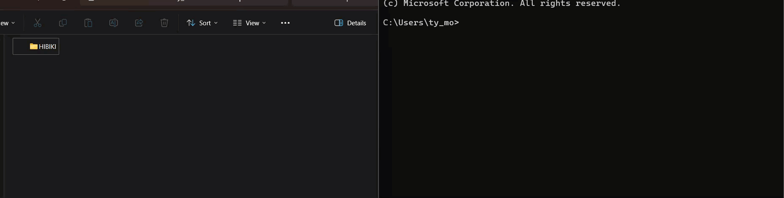The image size is (784, 198).
Task: Click the up-down arrows Sort icon
Action: 191,23
